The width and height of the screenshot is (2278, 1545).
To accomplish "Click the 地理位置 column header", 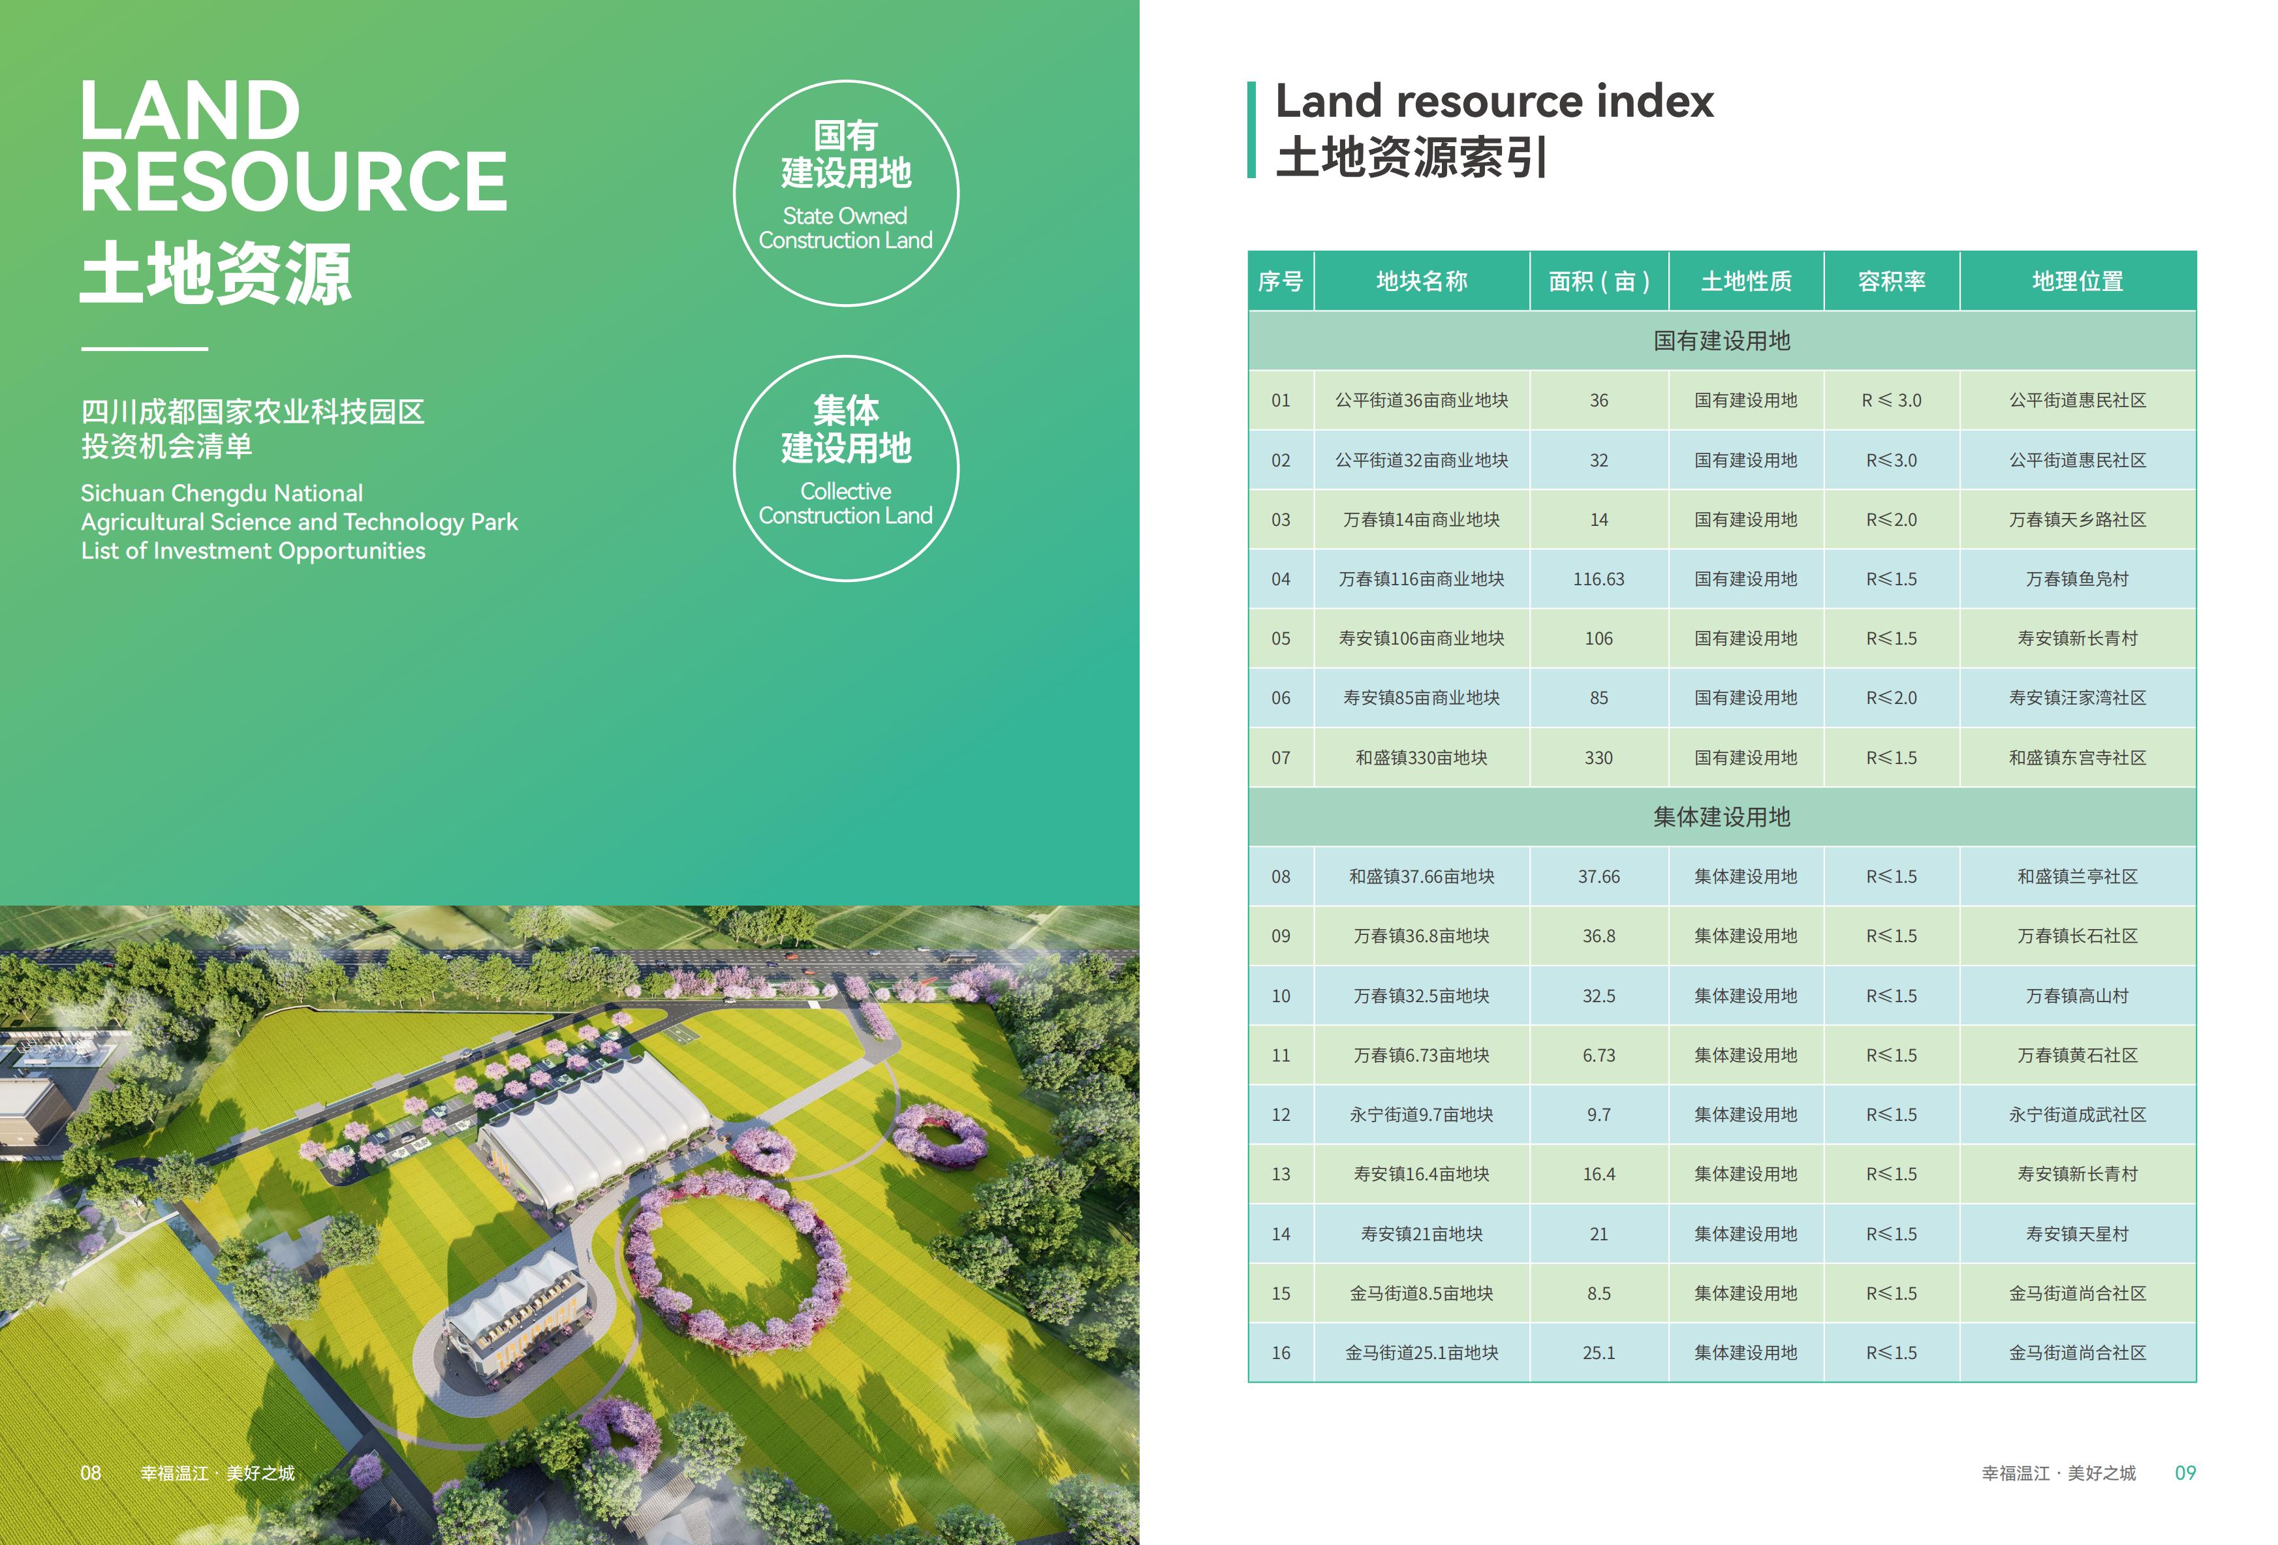I will click(x=2077, y=281).
